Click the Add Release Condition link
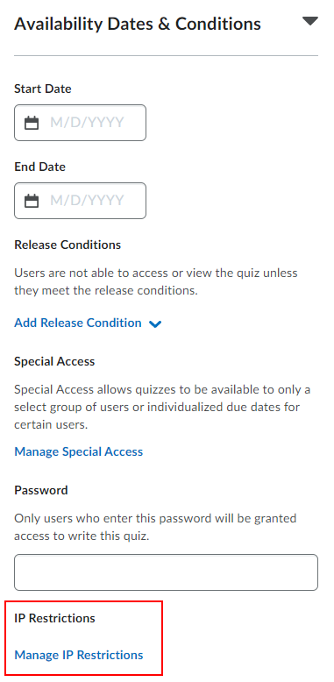The height and width of the screenshot is (682, 334). (x=78, y=323)
